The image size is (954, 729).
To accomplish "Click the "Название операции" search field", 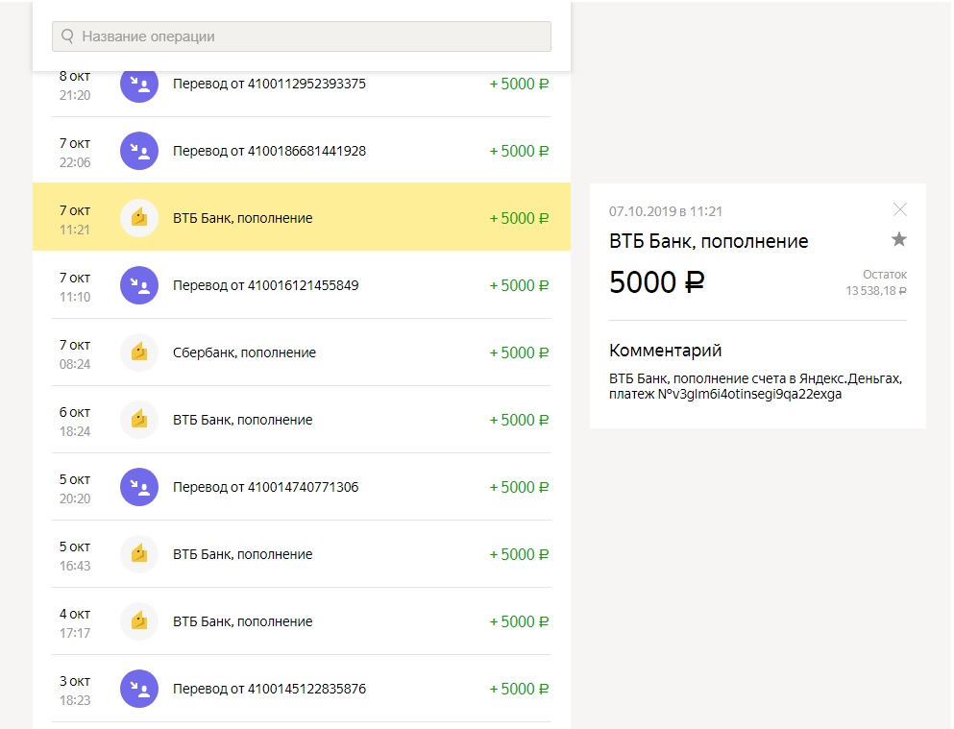I will click(301, 36).
